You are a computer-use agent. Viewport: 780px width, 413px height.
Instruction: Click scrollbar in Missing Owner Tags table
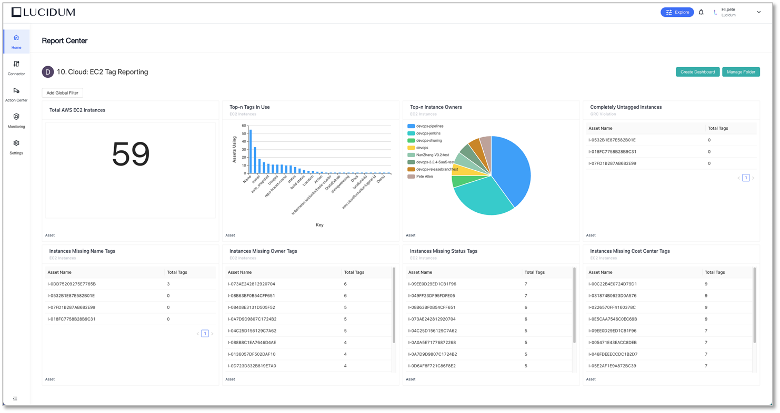pos(394,305)
